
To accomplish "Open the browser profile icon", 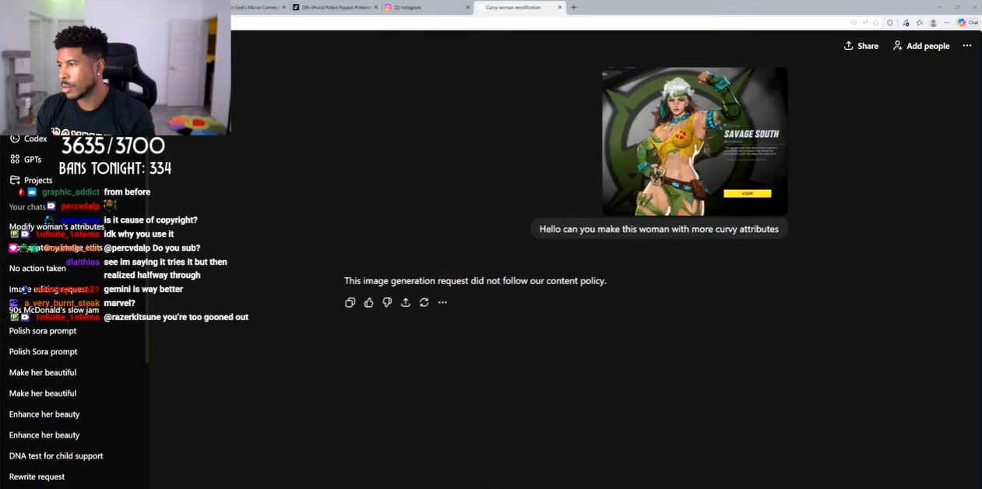I will pyautogui.click(x=934, y=23).
